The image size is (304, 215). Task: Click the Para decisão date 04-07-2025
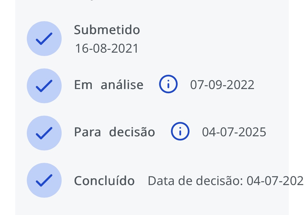tap(234, 132)
